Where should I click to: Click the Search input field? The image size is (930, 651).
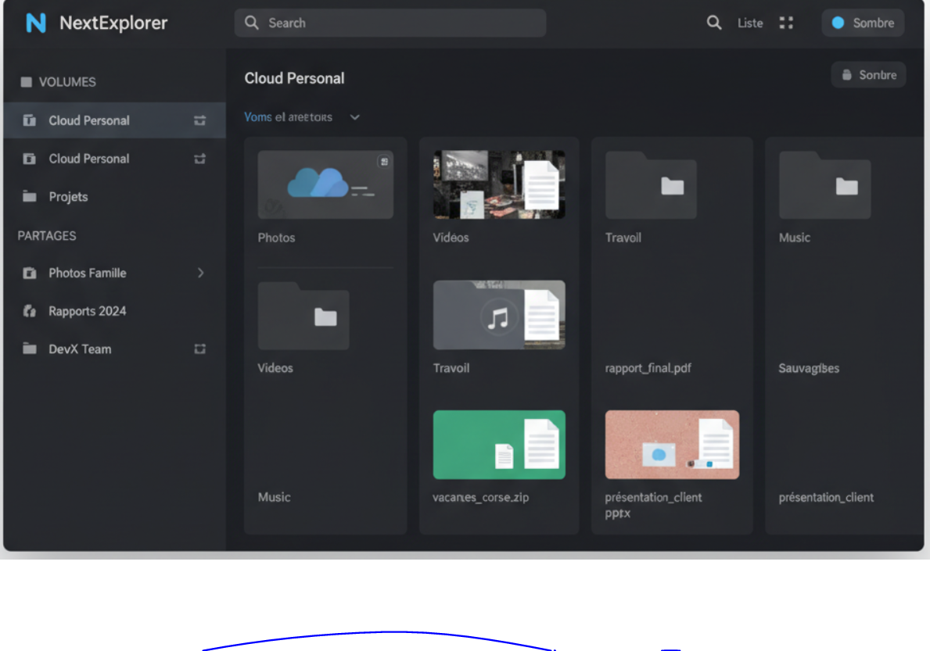point(390,23)
